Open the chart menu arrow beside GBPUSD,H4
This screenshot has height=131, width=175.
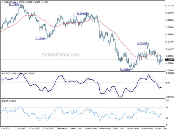2,2
